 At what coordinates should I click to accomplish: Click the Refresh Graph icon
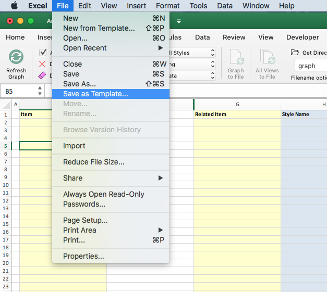16,57
